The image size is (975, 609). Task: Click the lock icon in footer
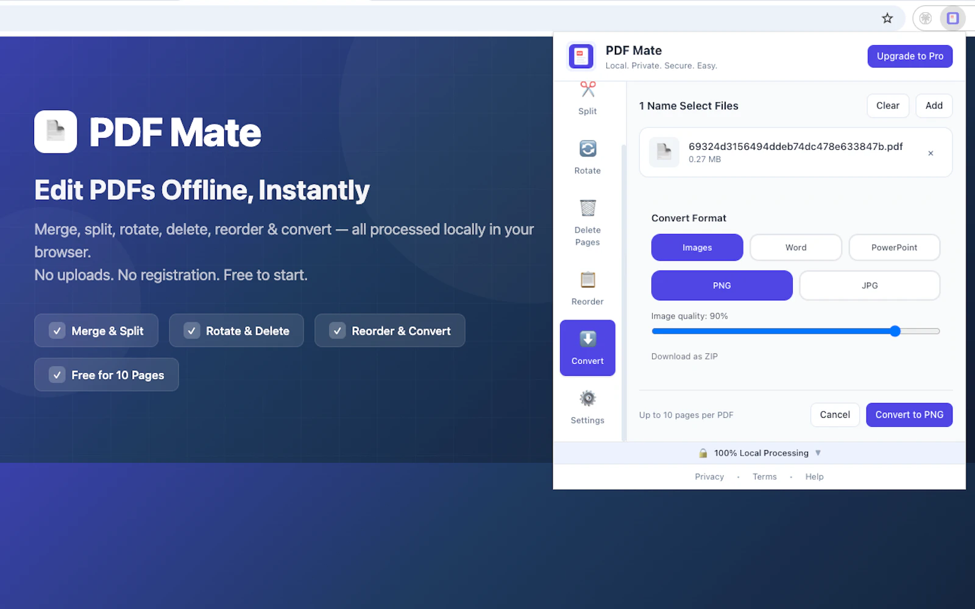point(703,453)
